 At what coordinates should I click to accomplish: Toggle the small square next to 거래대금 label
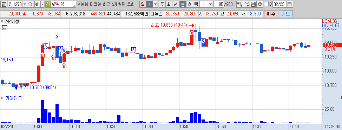tap(2, 98)
